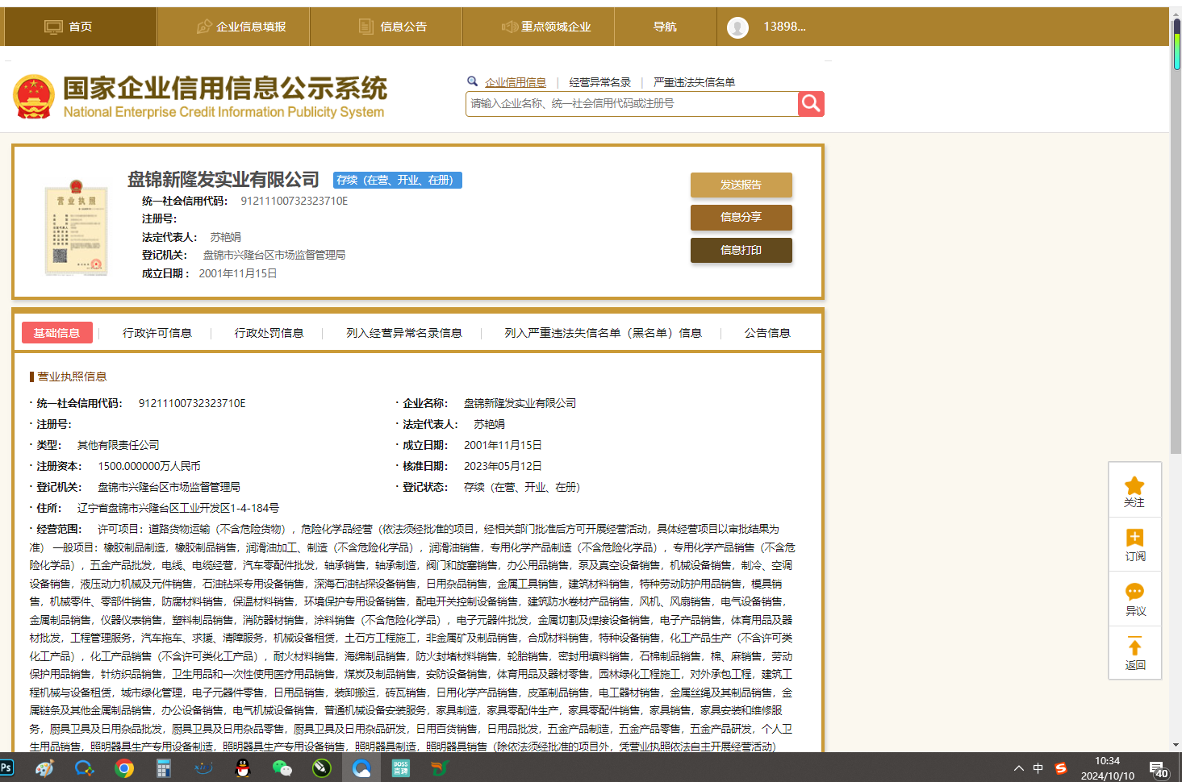This screenshot has width=1182, height=782.
Task: Click the registered capital value 1500.000000万人民币
Action: 149,466
